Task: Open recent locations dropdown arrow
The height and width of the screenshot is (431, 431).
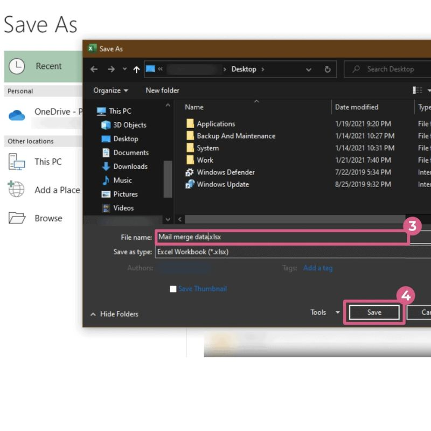Action: [x=124, y=69]
